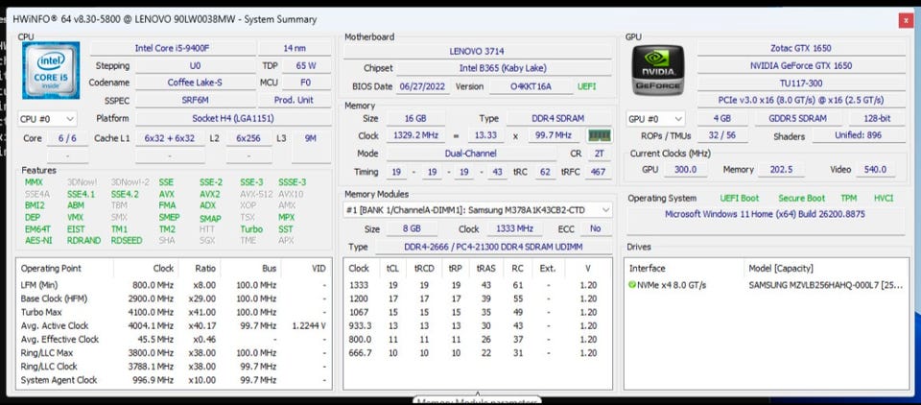Click the green UEFI label beside BIOS version
The width and height of the screenshot is (921, 405).
pos(586,86)
